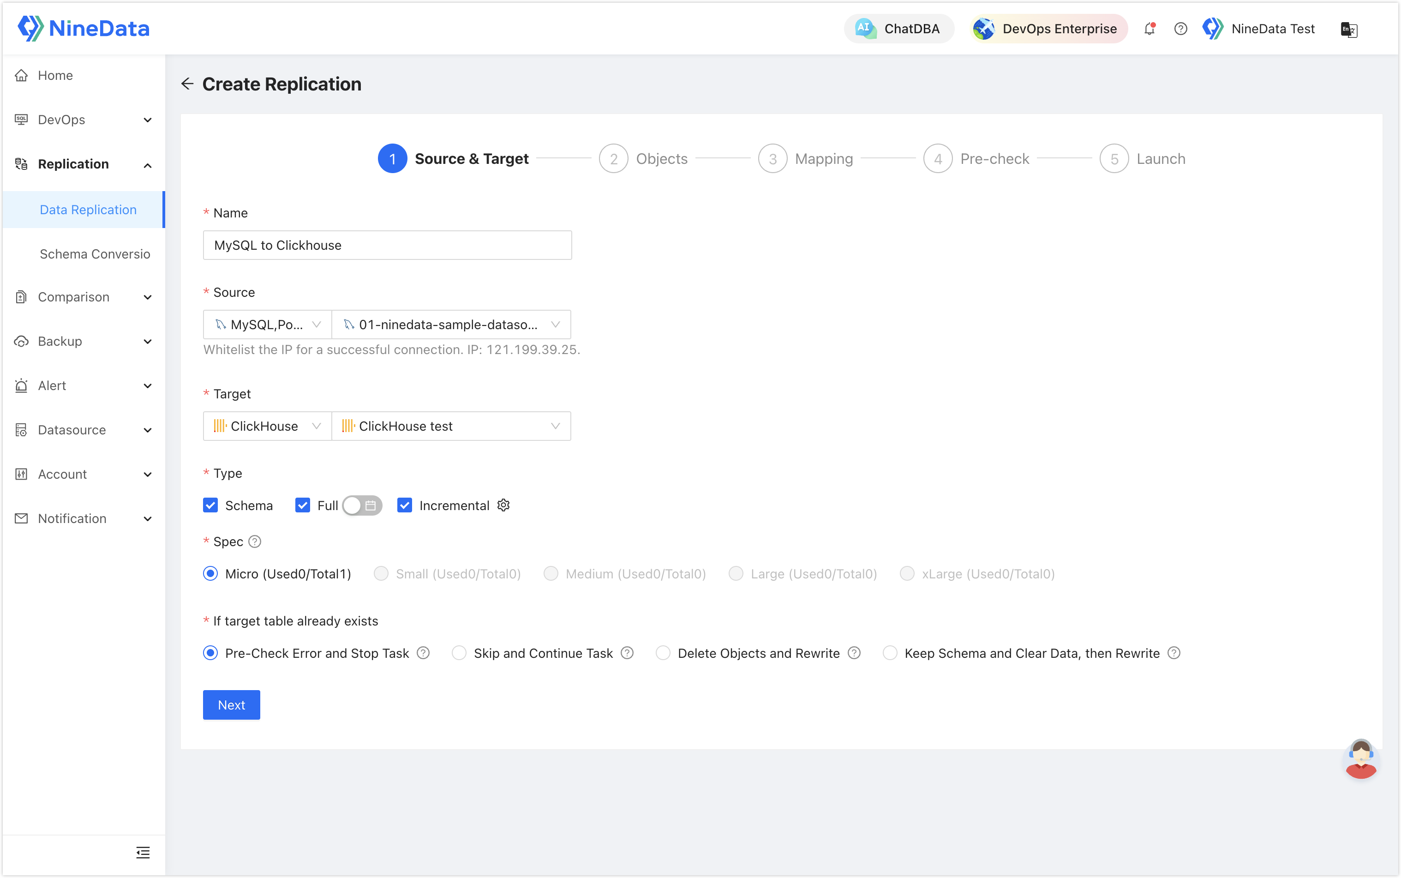Screen dimensions: 1401x878
Task: Expand the Alert menu chevron
Action: pyautogui.click(x=148, y=386)
